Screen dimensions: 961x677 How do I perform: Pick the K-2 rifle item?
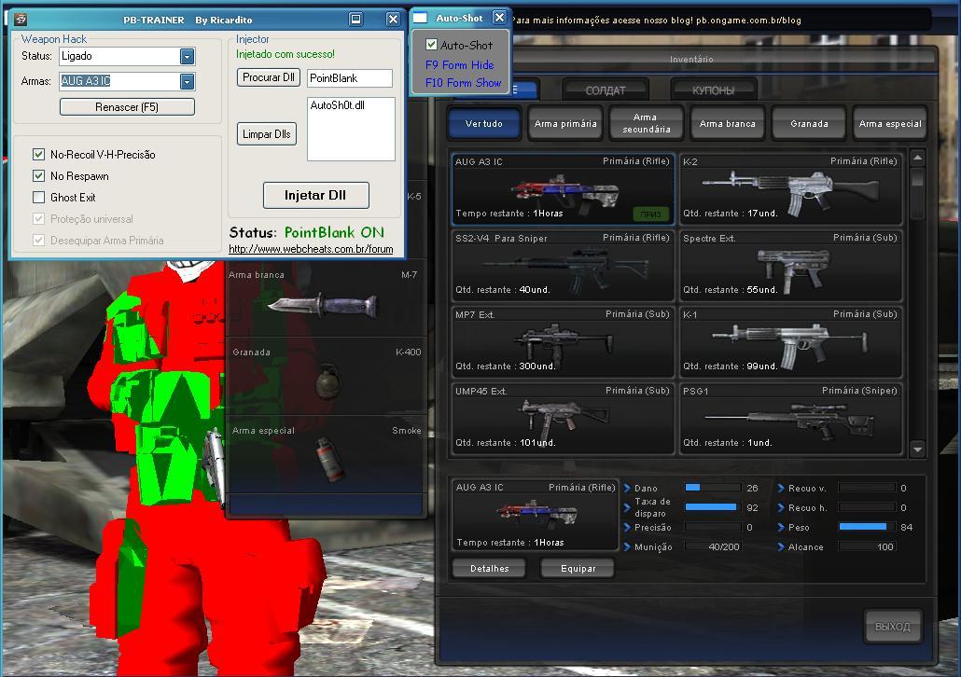pyautogui.click(x=790, y=189)
